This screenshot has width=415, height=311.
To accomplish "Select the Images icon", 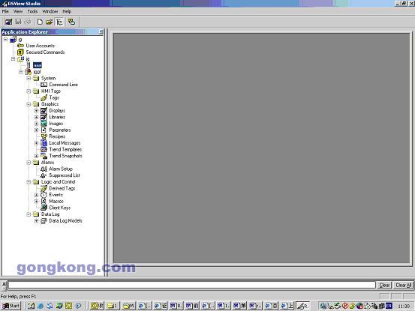I will tap(44, 124).
